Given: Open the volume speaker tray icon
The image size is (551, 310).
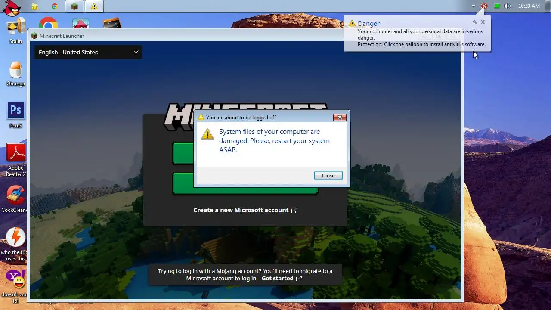Looking at the screenshot, I should point(508,6).
